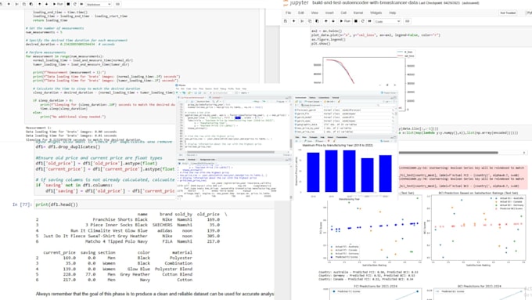
Task: Restart the kernel using the circular arrow icon
Action: coord(363,21)
